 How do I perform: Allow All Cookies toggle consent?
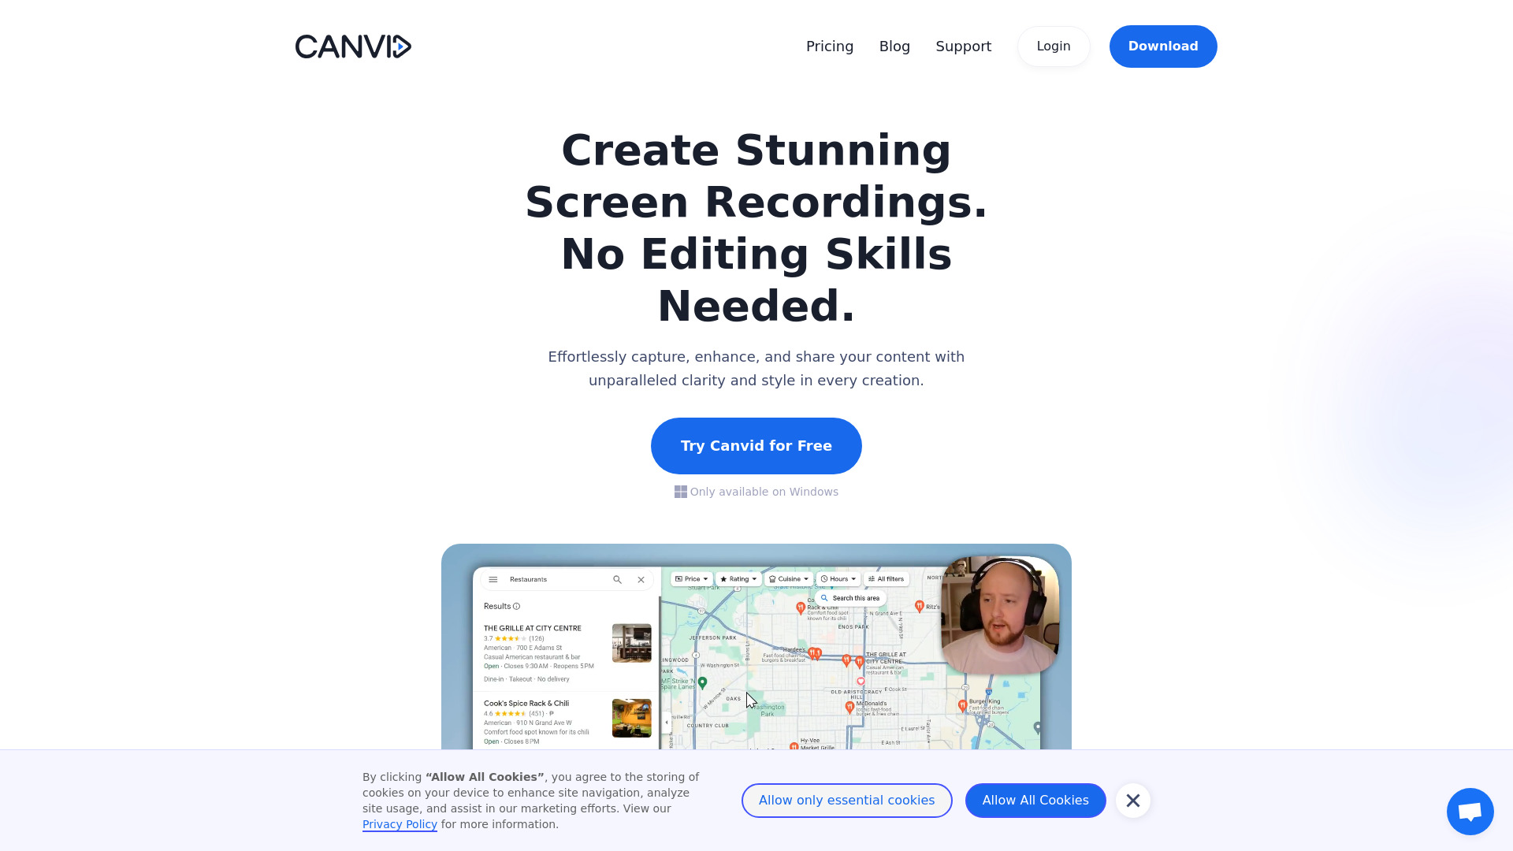click(1035, 800)
